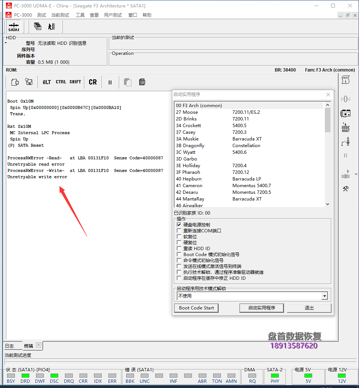The image size is (359, 388).
Task: Select family row 00 F3 Arch (common)
Action: pyautogui.click(x=249, y=105)
